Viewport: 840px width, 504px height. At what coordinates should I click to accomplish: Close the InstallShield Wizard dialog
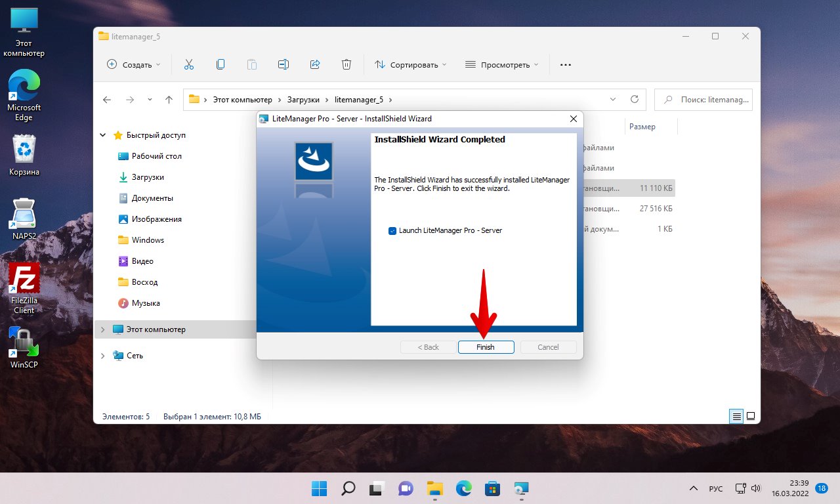pyautogui.click(x=573, y=119)
